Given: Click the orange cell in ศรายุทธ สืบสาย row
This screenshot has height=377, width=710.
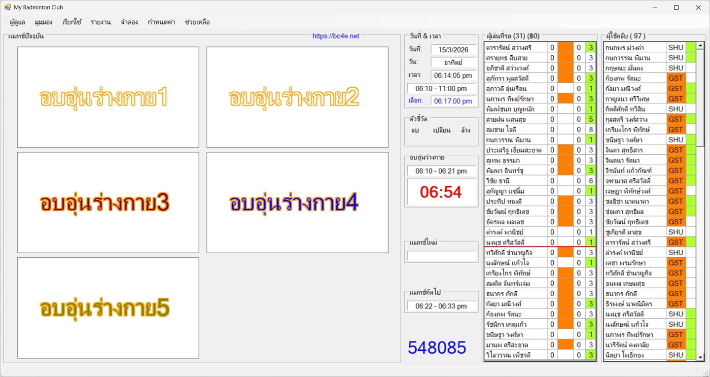Looking at the screenshot, I should click(565, 58).
